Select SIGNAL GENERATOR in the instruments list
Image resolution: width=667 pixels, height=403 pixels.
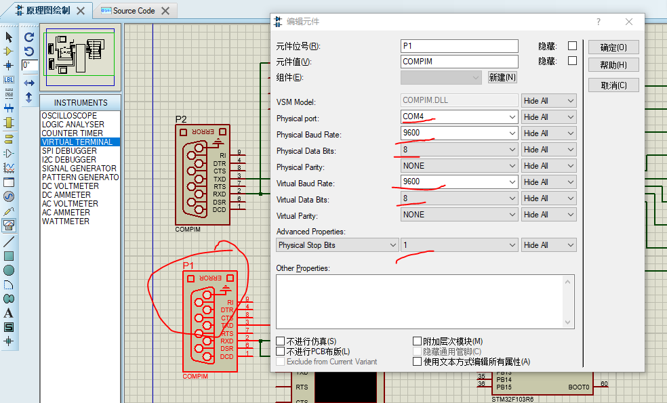click(79, 169)
